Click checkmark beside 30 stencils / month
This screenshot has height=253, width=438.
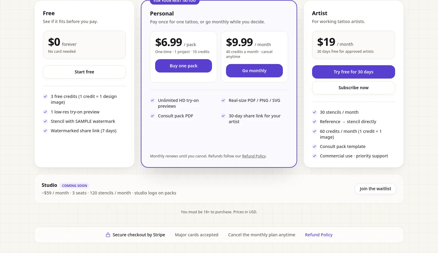click(x=315, y=112)
